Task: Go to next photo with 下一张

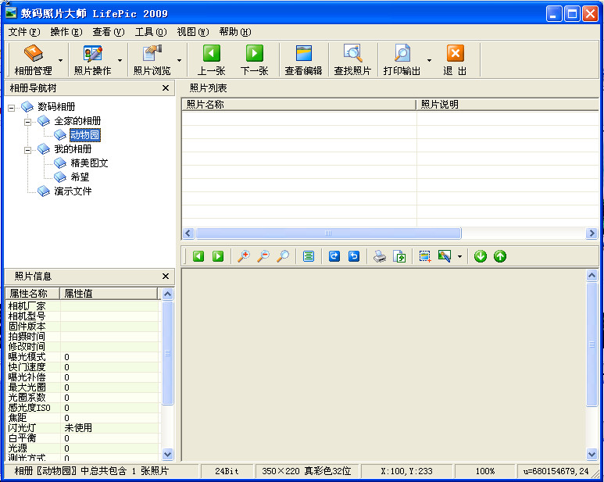Action: 254,59
